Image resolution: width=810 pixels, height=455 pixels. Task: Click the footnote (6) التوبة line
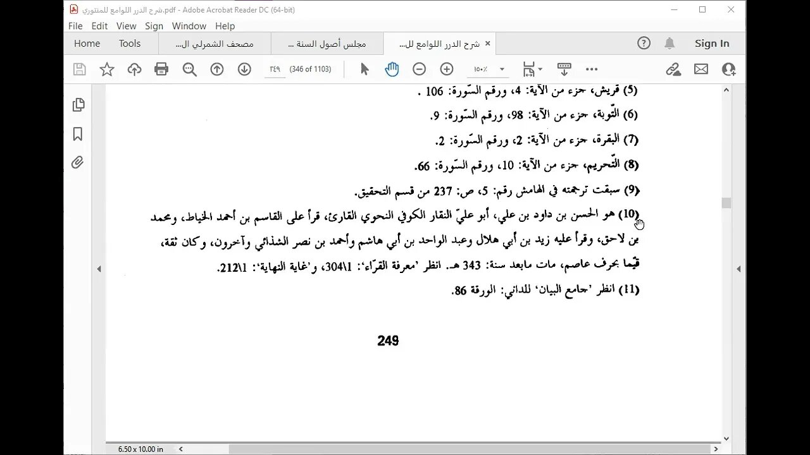[x=533, y=115]
